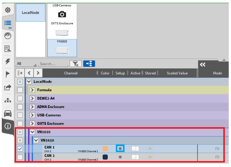The image size is (231, 167).
Task: Click the orange CAN 1 color swatch
Action: tap(105, 149)
